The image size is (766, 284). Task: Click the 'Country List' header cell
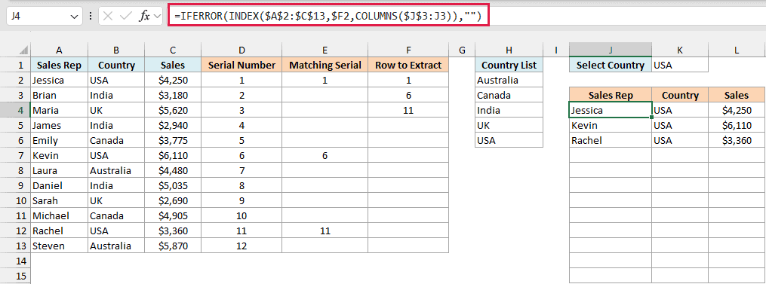point(509,65)
